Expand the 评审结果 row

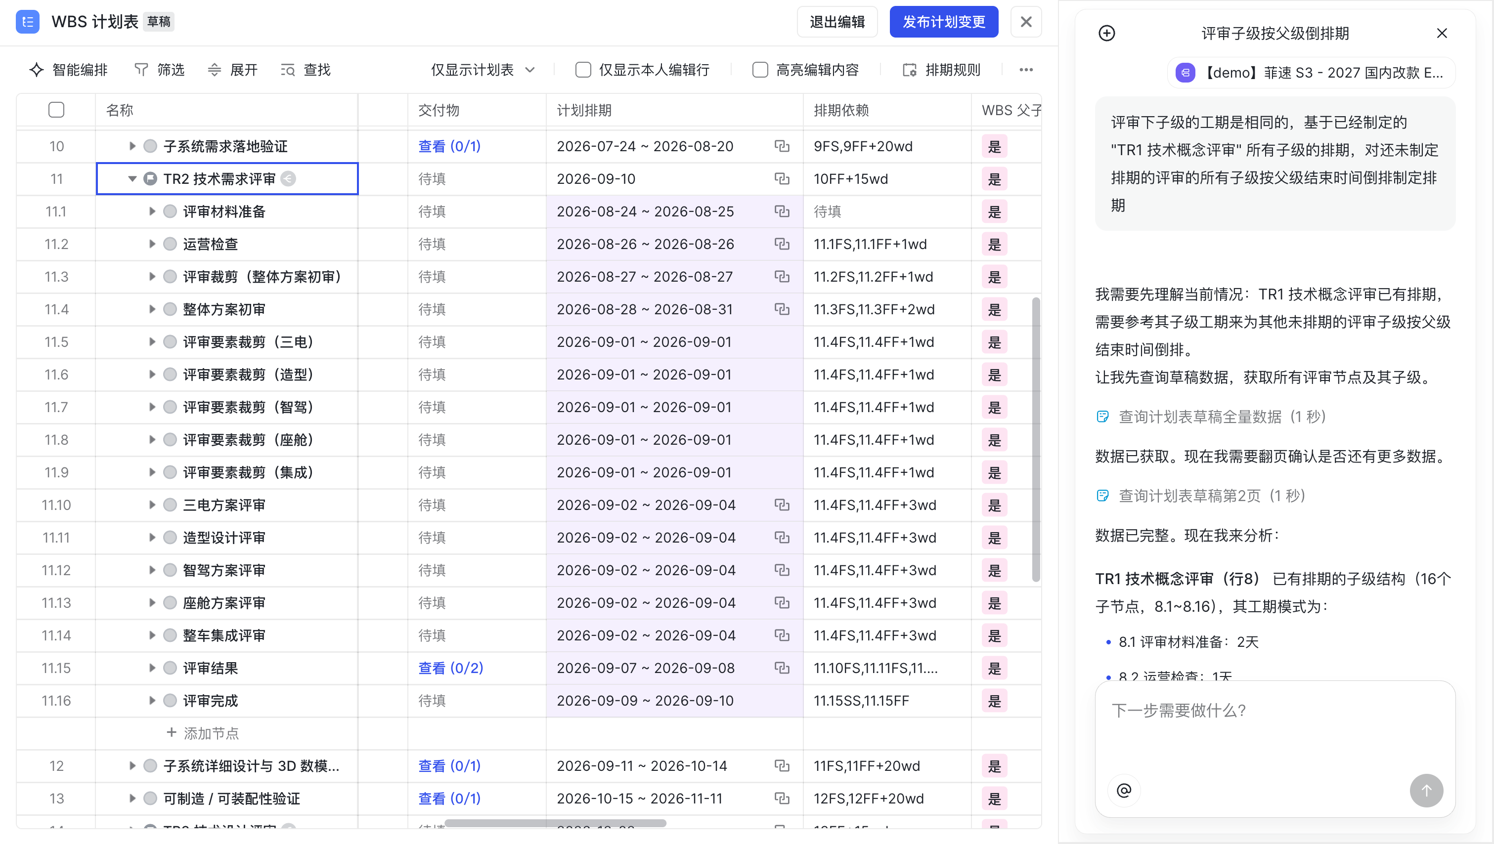click(152, 668)
